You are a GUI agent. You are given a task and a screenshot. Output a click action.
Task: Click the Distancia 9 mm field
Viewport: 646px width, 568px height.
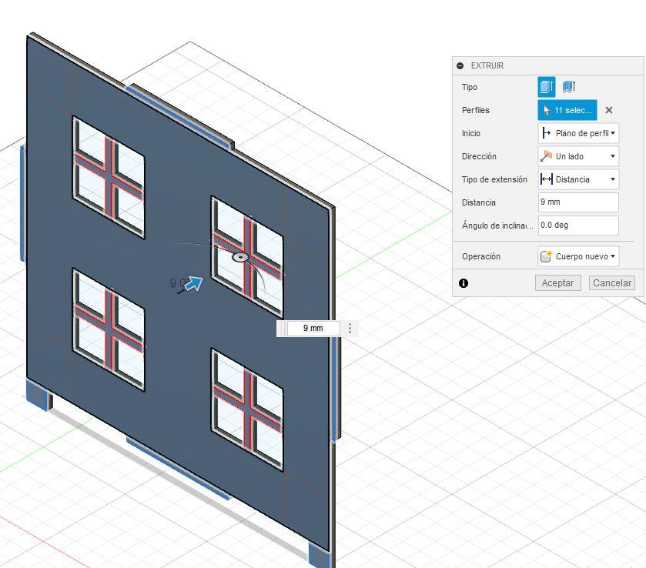point(578,202)
